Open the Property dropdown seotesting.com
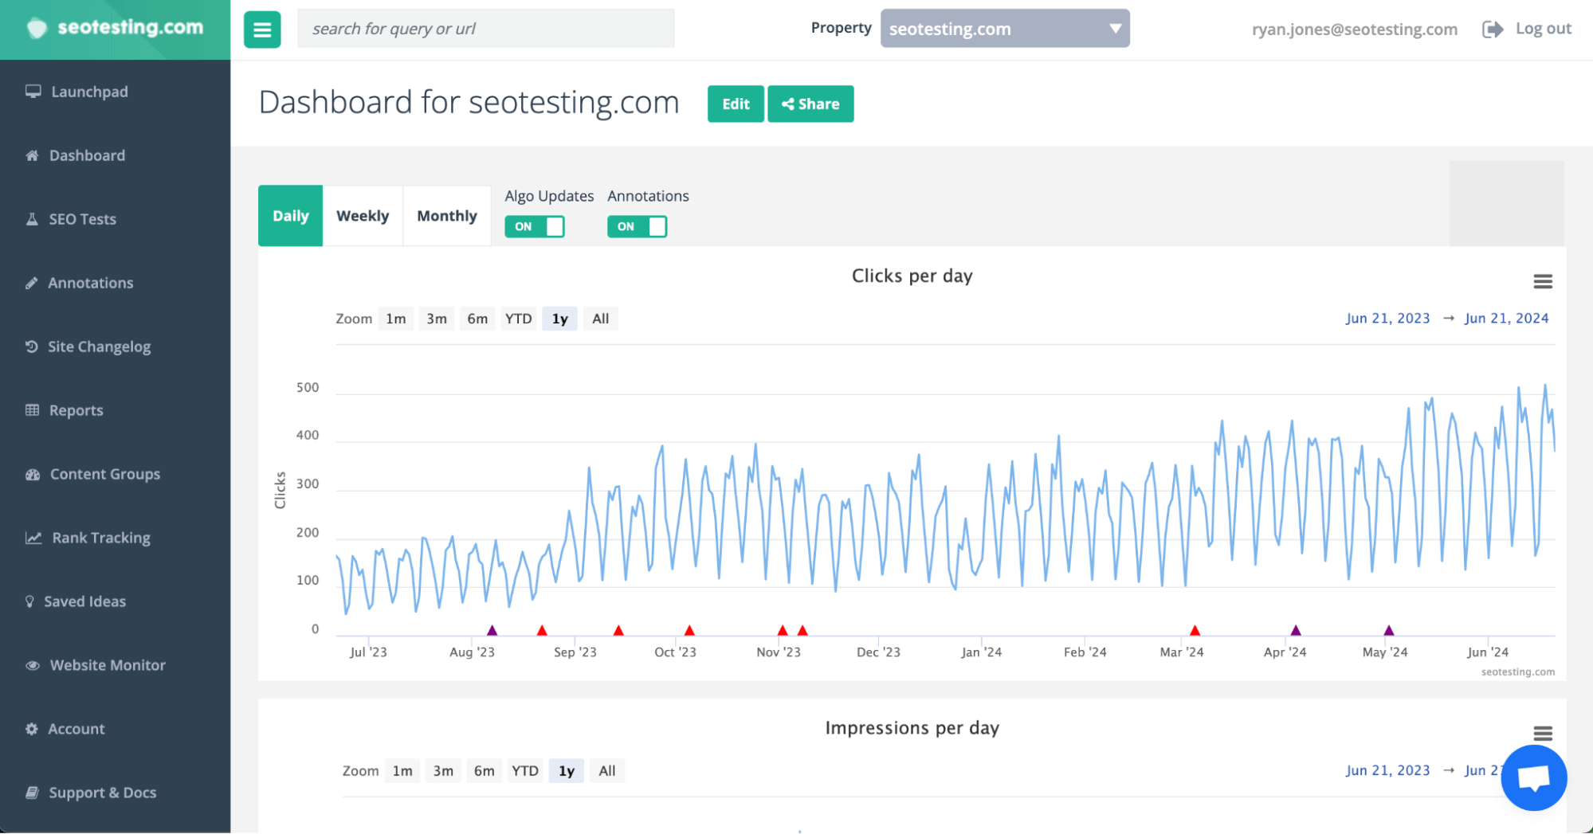 [x=1005, y=29]
